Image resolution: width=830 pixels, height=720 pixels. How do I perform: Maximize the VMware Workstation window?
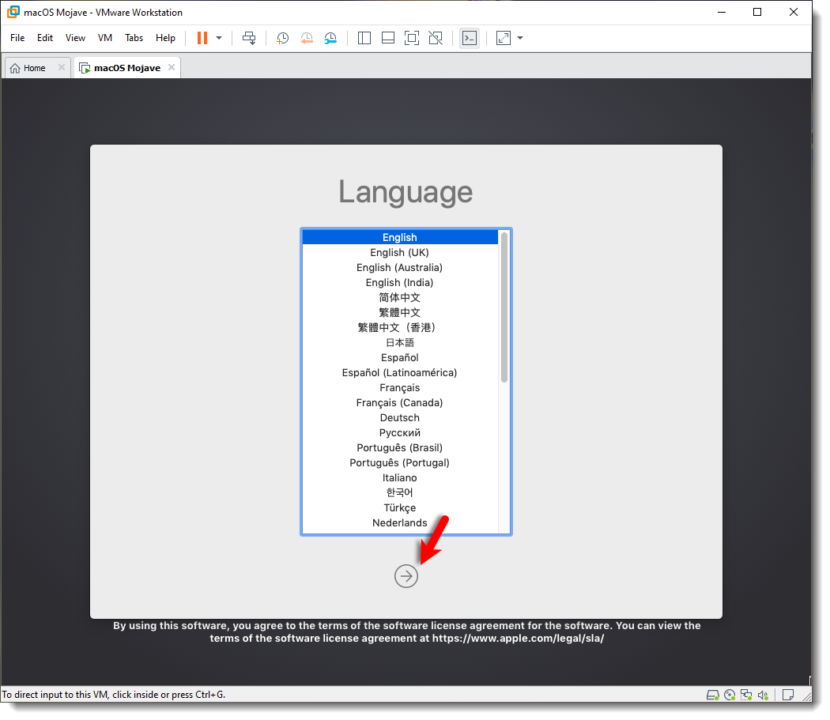(758, 12)
